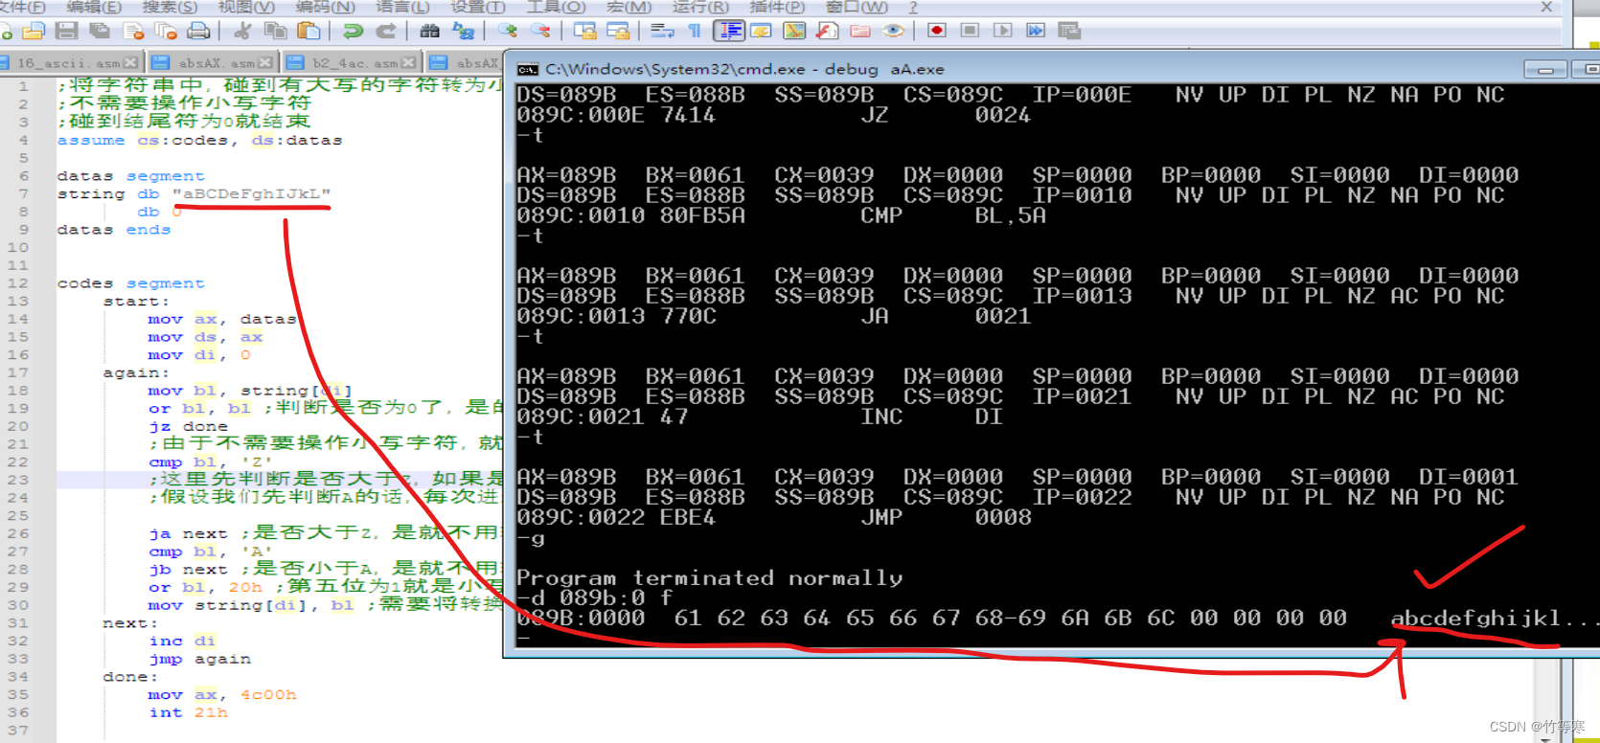Click the run macro multiple times icon

(x=1036, y=32)
